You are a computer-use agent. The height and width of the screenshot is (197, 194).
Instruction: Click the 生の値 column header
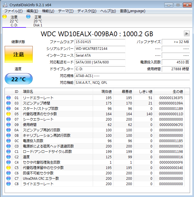click(178, 91)
